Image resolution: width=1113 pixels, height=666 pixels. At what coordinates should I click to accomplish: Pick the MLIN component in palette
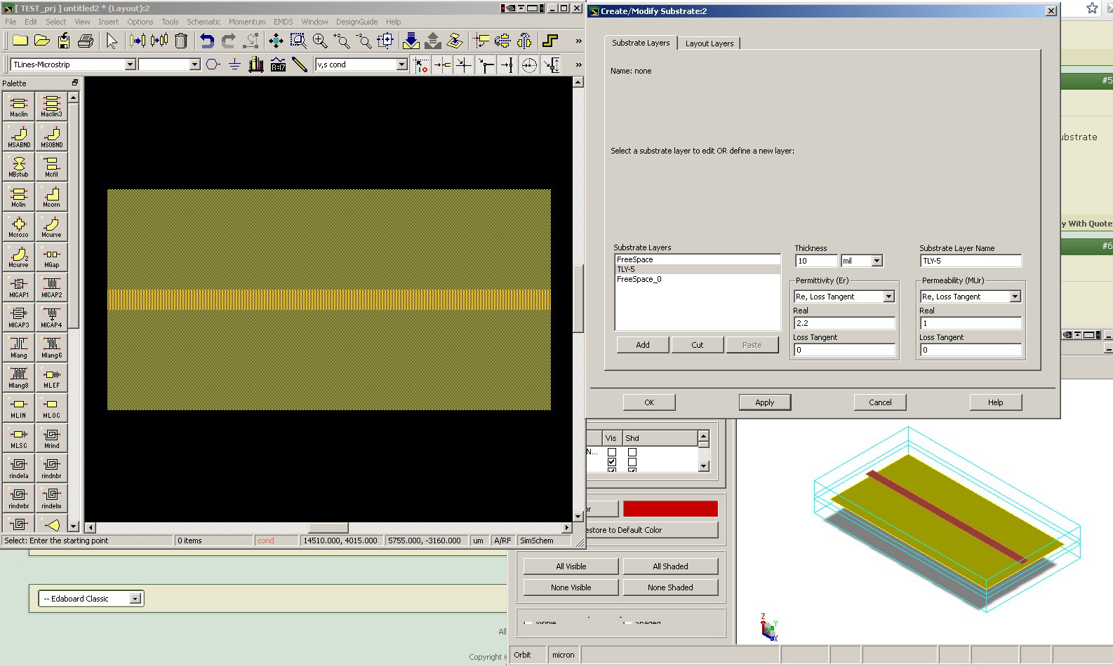(x=19, y=407)
